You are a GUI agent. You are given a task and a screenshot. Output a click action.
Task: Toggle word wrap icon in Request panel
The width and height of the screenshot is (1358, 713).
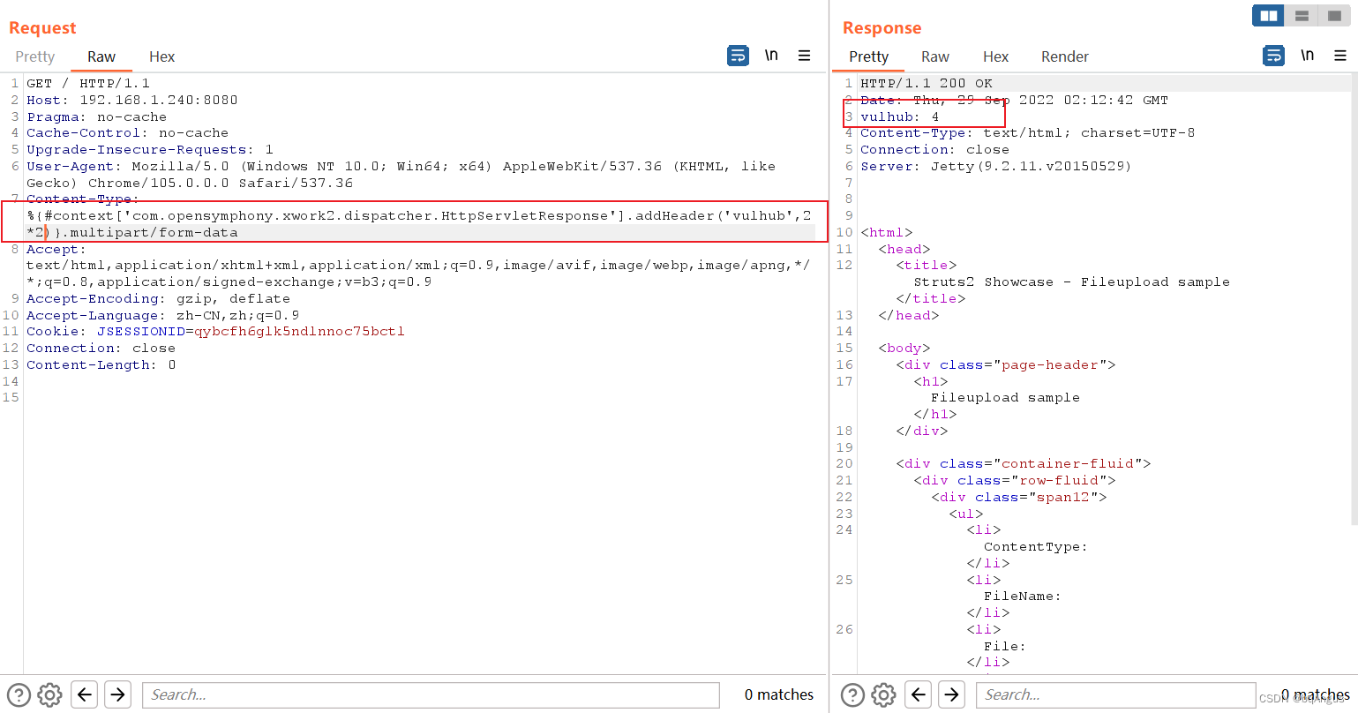(x=738, y=56)
